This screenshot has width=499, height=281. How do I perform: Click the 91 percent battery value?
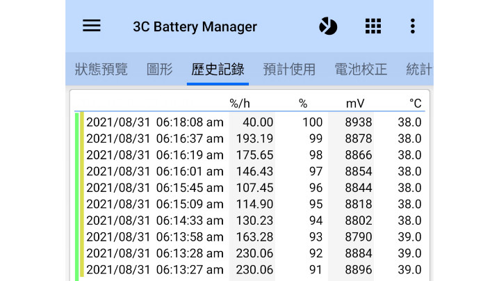pos(316,270)
